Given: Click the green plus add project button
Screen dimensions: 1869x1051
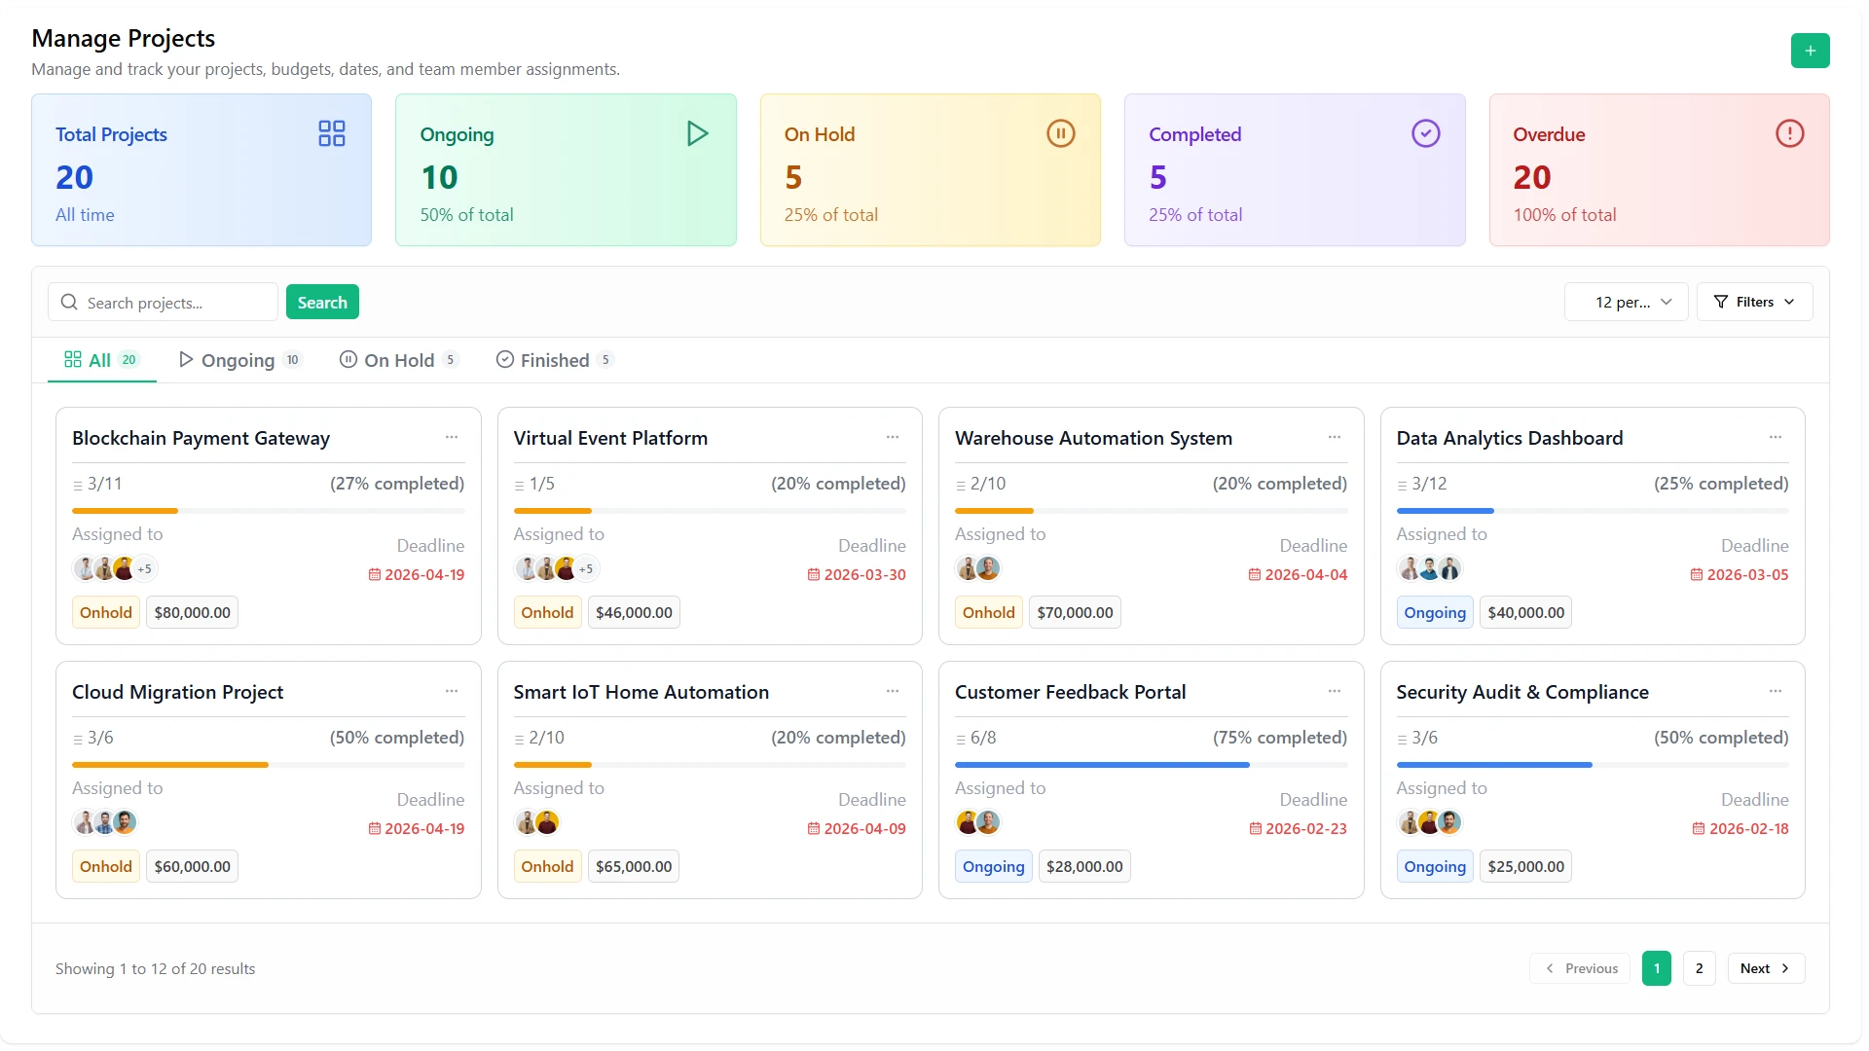Looking at the screenshot, I should (1810, 51).
